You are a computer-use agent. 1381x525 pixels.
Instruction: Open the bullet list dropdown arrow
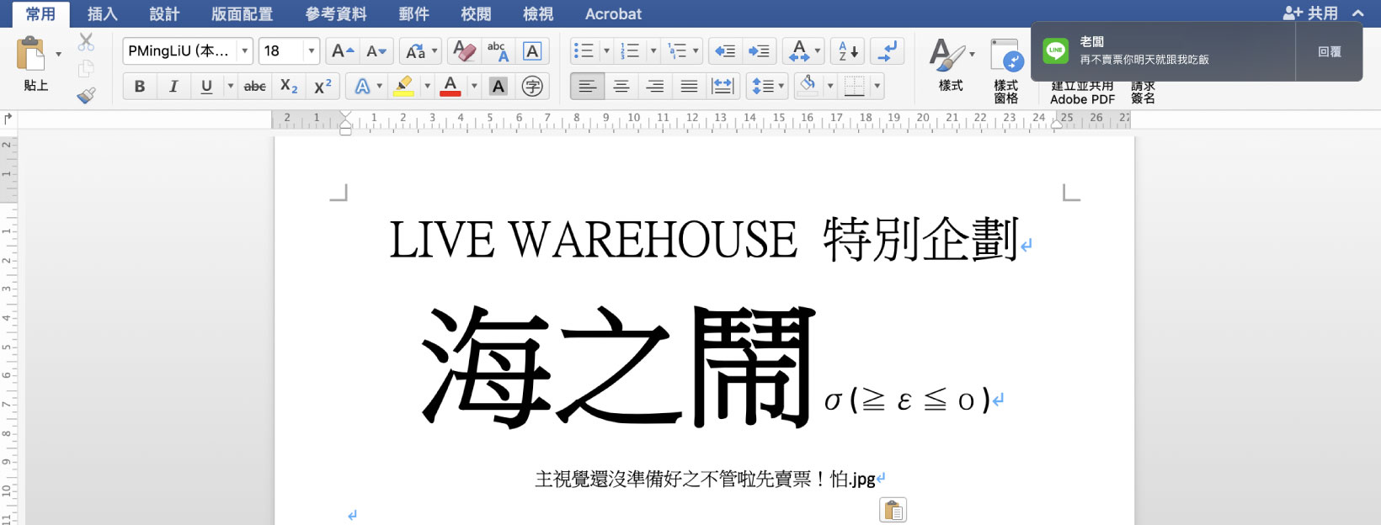click(606, 51)
